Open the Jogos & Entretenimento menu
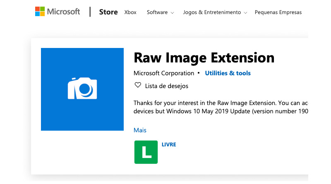Viewport: 331px width, 184px height. 212,12
